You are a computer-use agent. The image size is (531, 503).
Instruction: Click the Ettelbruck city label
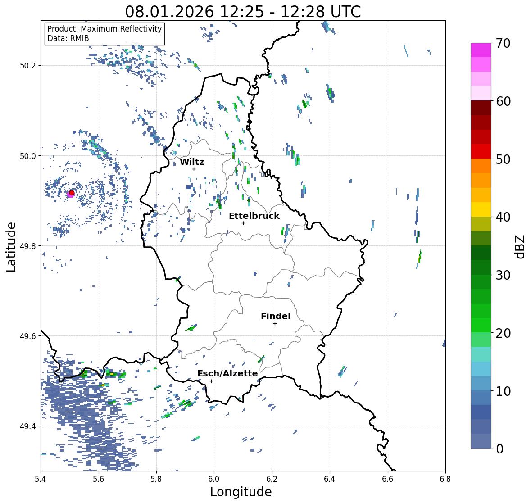(x=254, y=216)
